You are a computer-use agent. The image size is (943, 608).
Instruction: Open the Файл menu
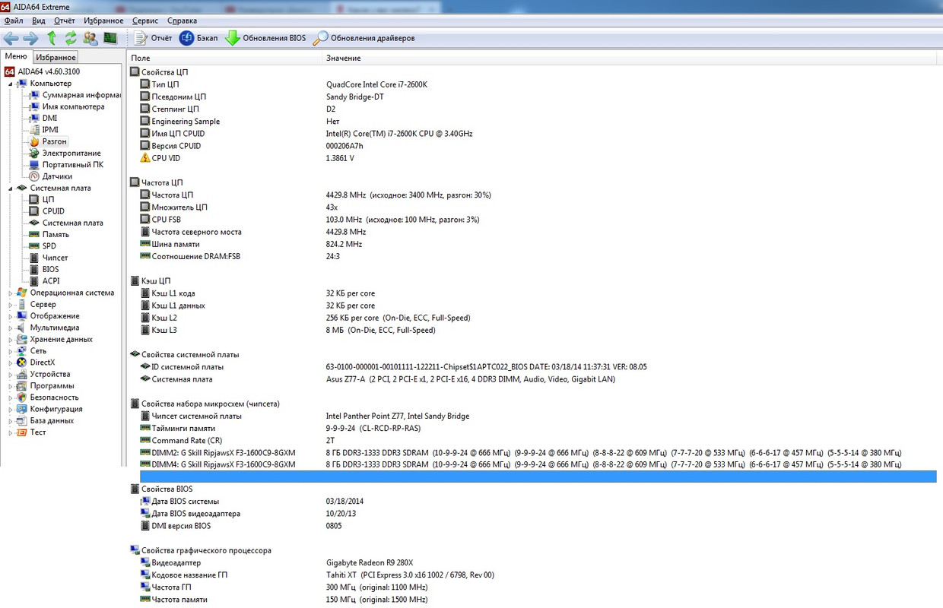14,21
